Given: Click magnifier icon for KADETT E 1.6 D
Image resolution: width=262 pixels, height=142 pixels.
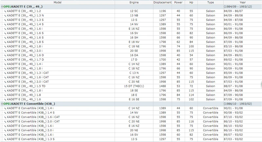Looking at the screenshot, I should [x=5, y=55].
